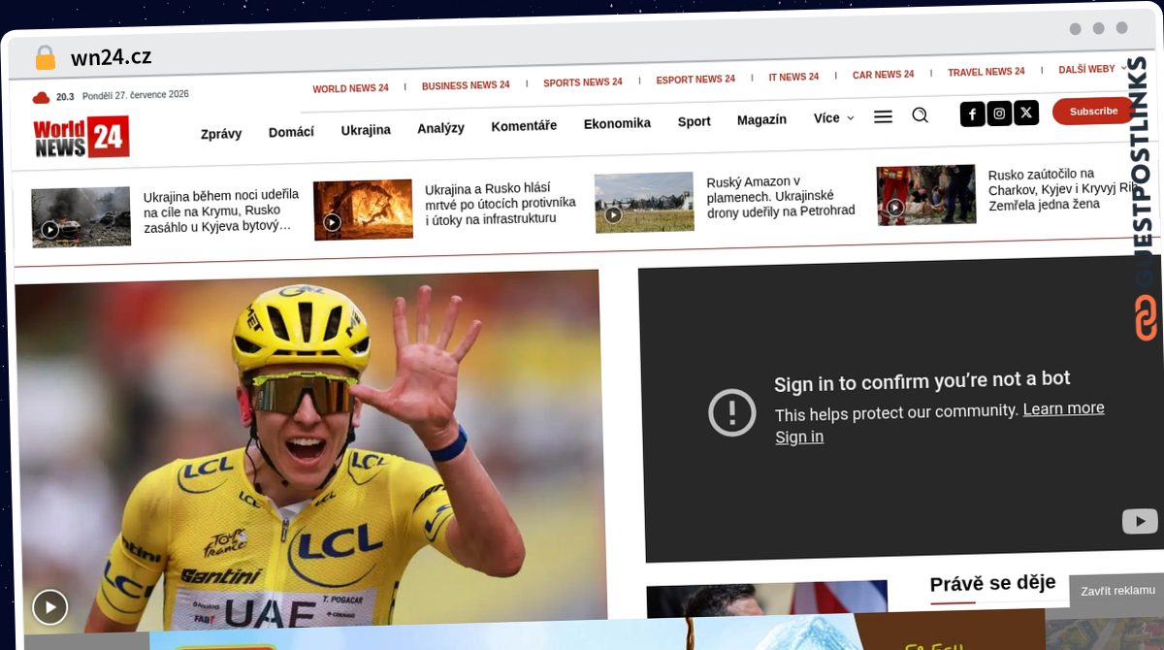Open the fire blaze news thumbnail
1164x650 pixels.
point(363,210)
